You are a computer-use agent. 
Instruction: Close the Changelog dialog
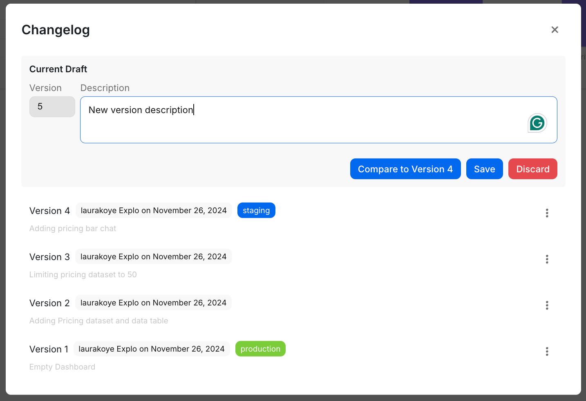tap(555, 30)
